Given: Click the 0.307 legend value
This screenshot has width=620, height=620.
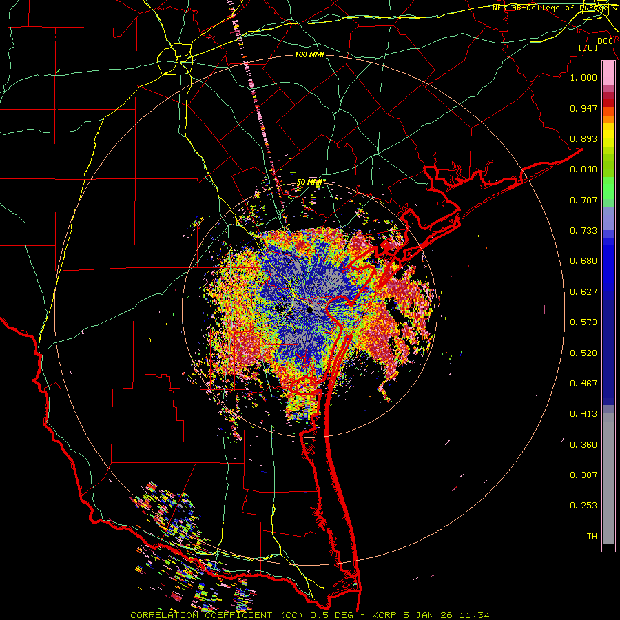Looking at the screenshot, I should pos(583,475).
